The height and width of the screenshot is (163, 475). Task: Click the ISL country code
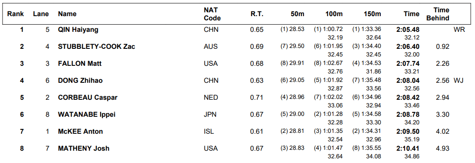click(209, 131)
